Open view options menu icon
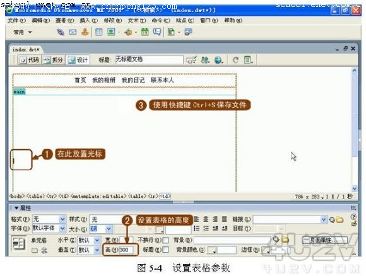 (249, 60)
